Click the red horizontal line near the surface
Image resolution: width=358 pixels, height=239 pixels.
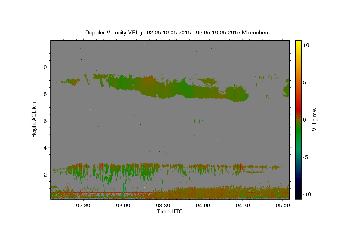pos(103,193)
